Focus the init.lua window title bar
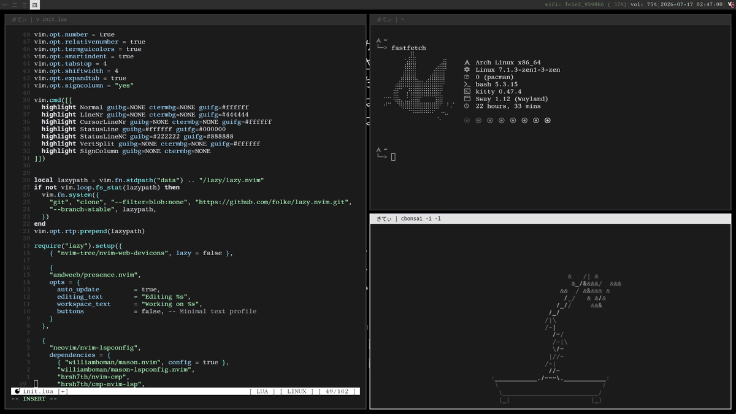 186,20
